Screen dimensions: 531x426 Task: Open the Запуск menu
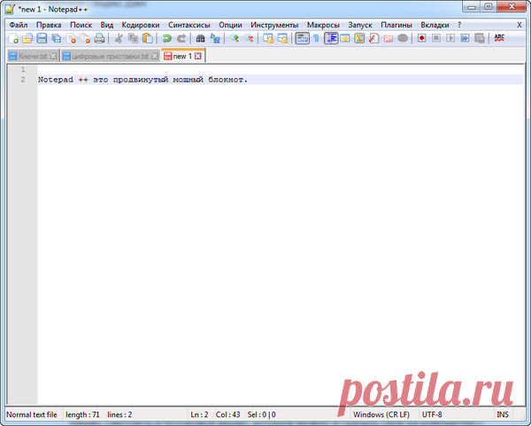(360, 25)
